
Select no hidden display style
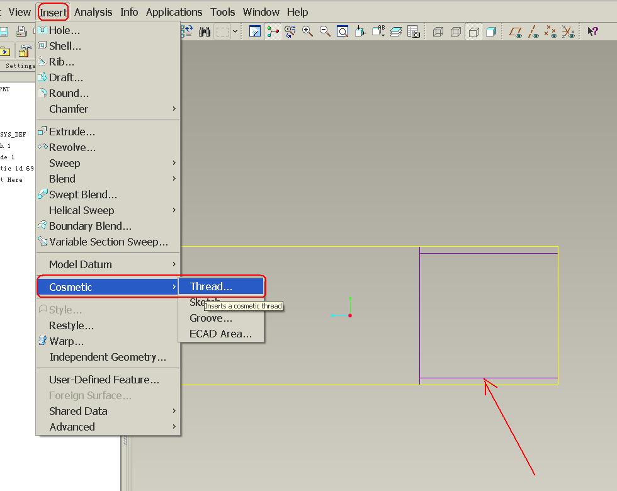tap(473, 31)
